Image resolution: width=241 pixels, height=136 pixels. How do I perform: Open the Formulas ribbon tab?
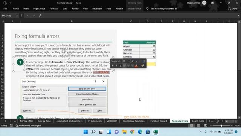54,9
